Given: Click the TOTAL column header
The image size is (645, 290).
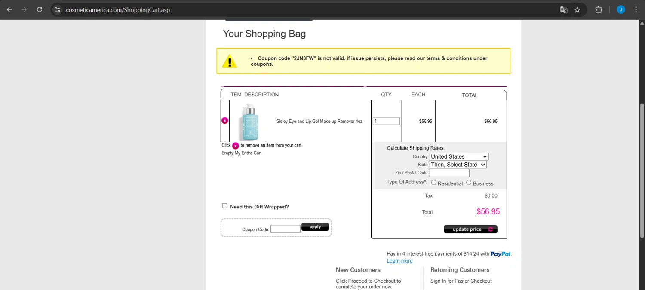Looking at the screenshot, I should pyautogui.click(x=470, y=95).
